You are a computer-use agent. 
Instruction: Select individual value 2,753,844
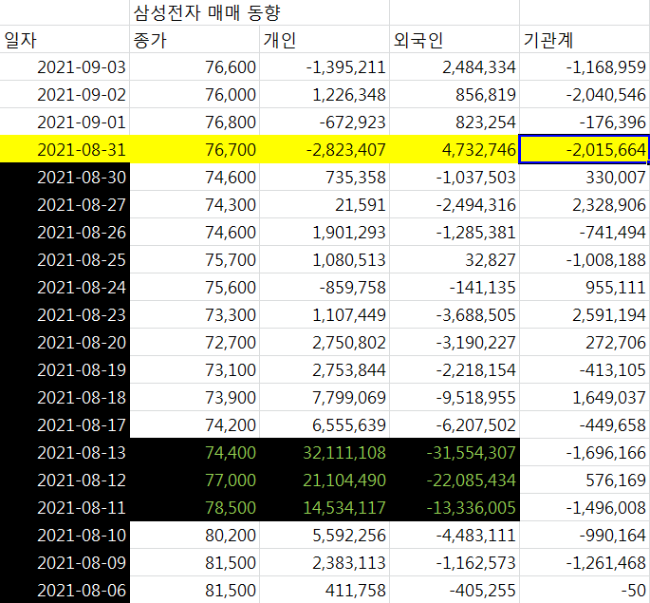pyautogui.click(x=325, y=369)
